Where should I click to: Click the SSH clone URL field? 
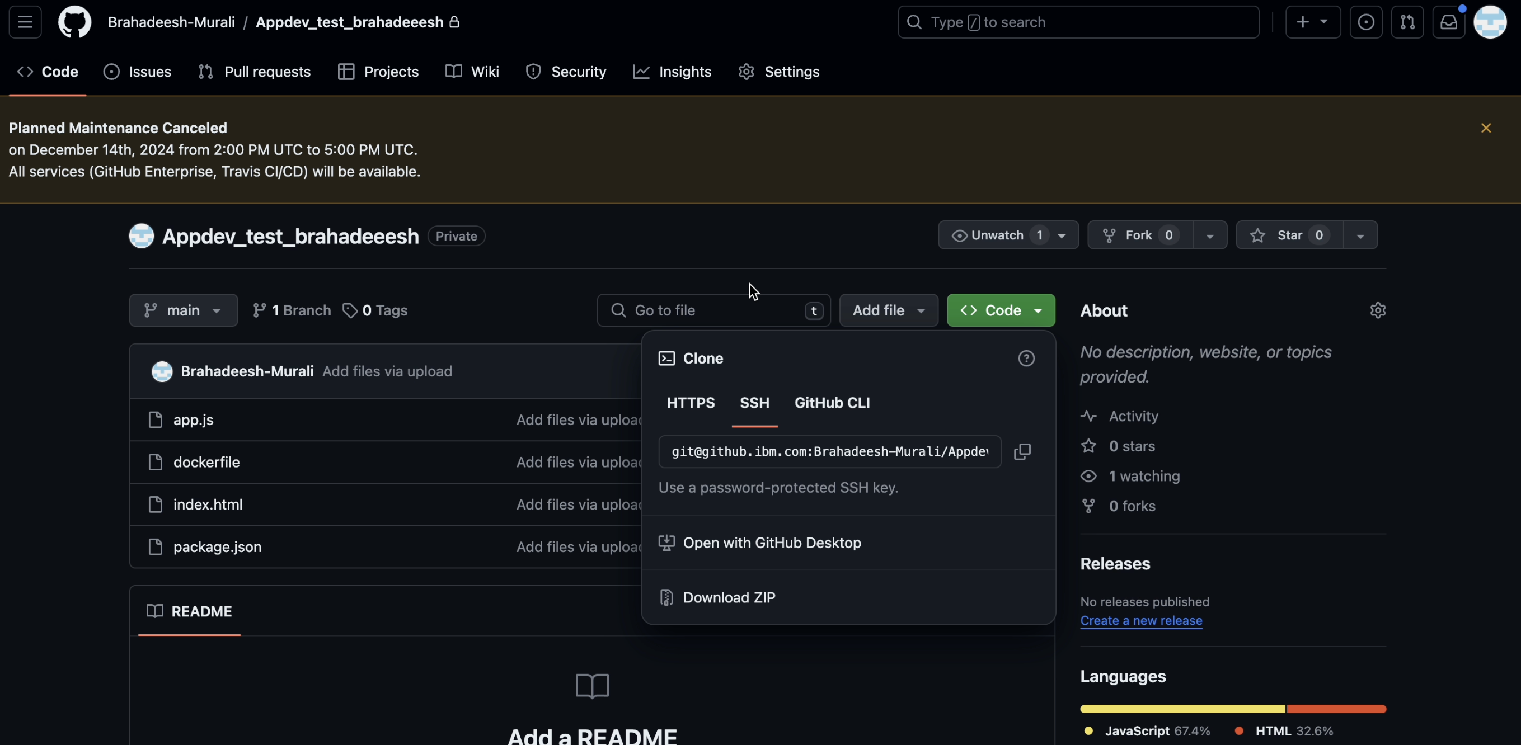829,451
